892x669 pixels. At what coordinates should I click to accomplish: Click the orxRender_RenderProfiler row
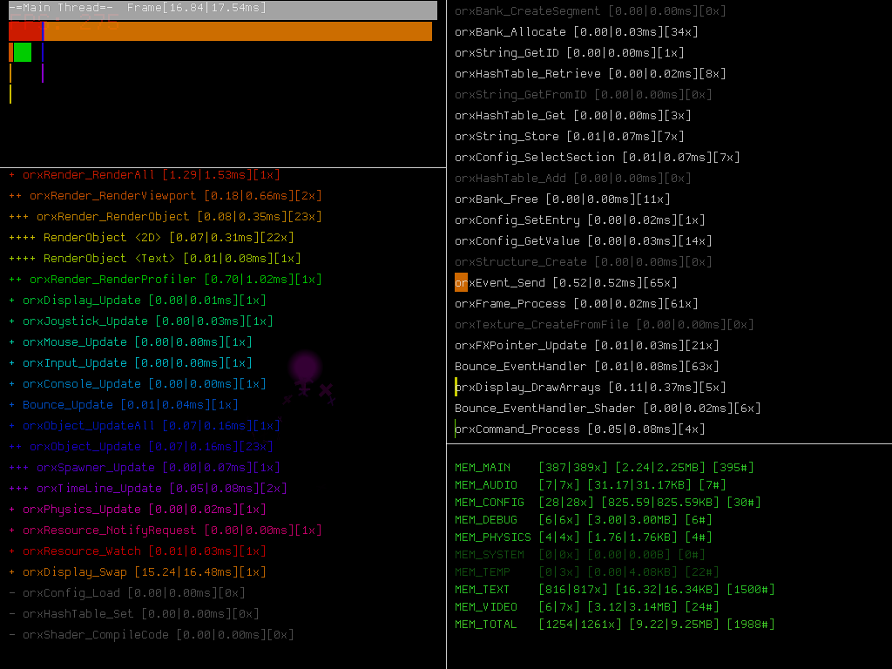(166, 280)
